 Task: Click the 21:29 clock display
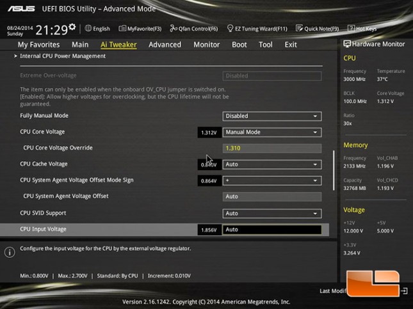tap(52, 30)
